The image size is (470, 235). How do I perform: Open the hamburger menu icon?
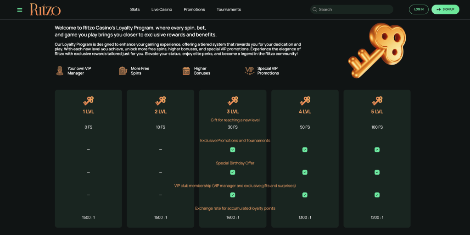click(x=20, y=10)
